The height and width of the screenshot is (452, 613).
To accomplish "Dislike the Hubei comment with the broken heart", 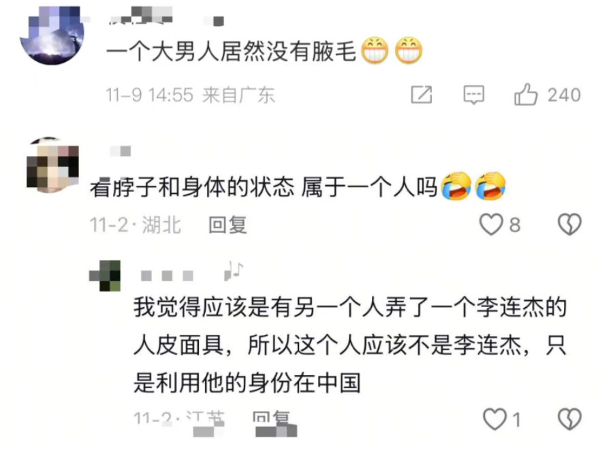I will 569,225.
